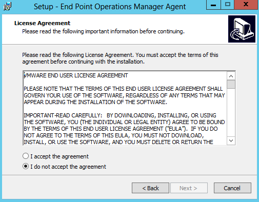Cancel the installation
The width and height of the screenshot is (259, 202).
[232, 188]
